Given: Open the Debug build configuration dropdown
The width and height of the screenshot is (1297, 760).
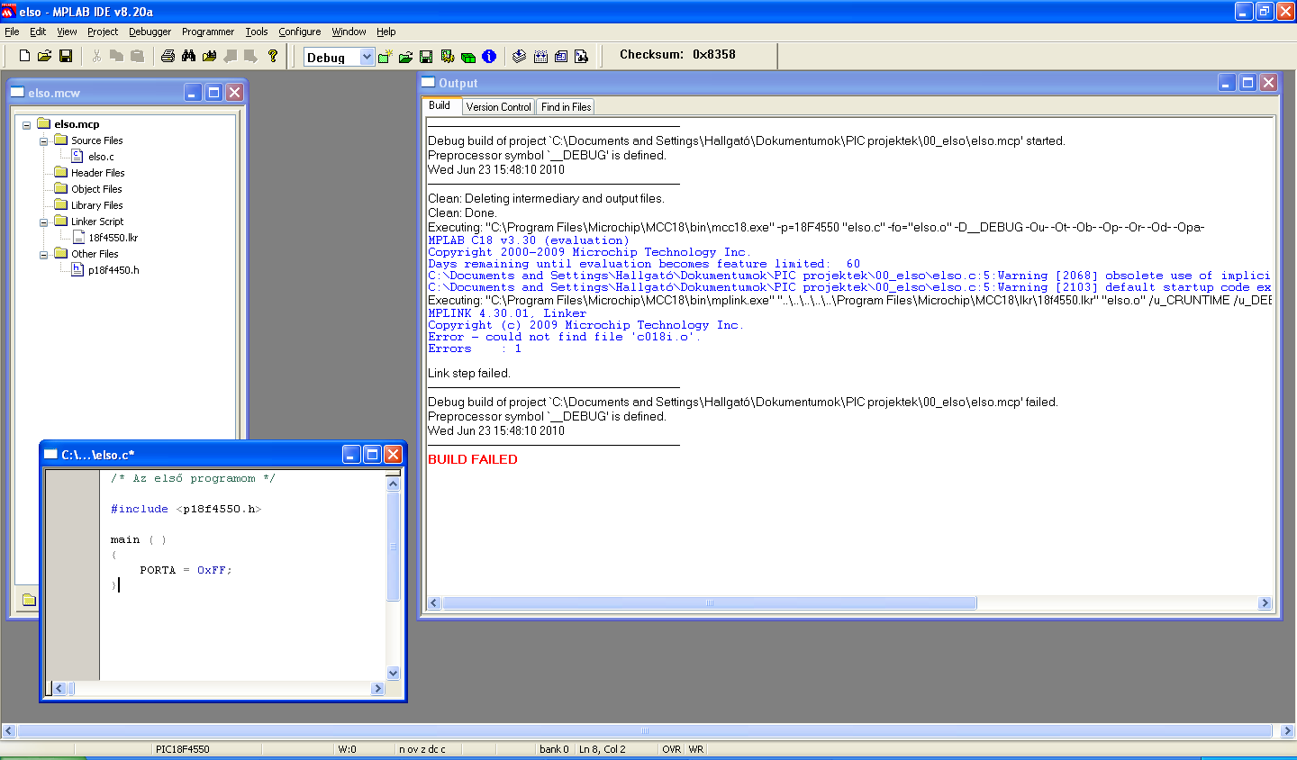Looking at the screenshot, I should pos(367,57).
